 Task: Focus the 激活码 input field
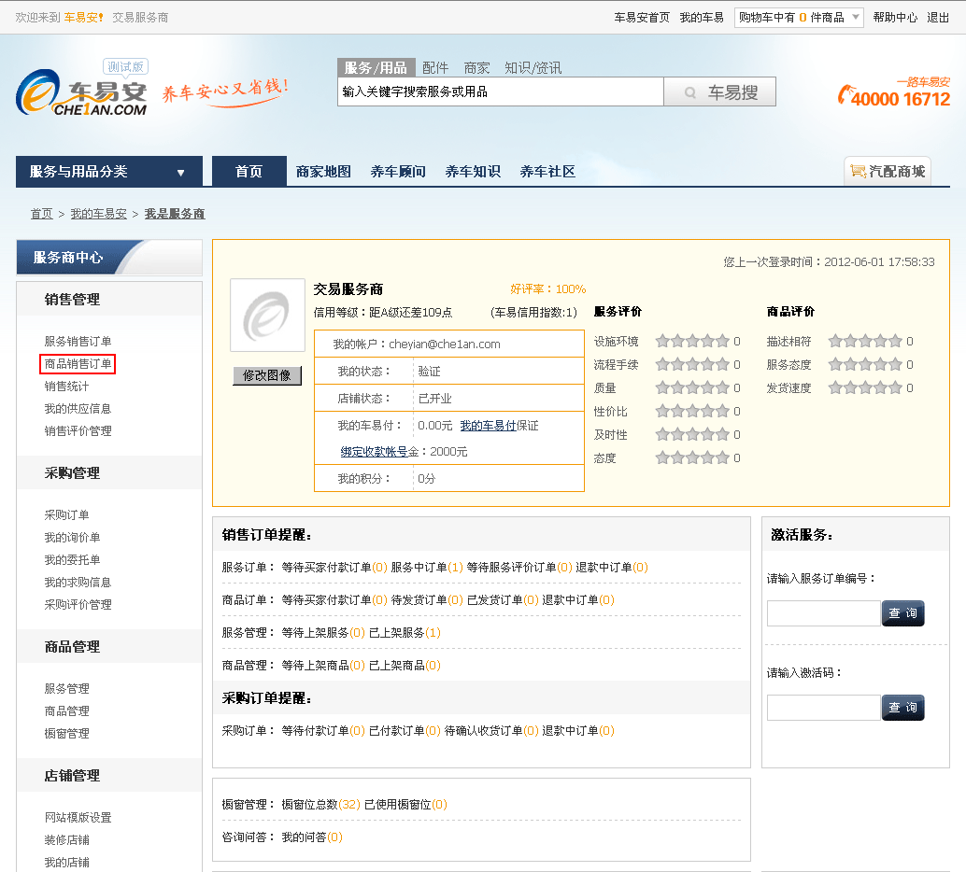(x=824, y=708)
